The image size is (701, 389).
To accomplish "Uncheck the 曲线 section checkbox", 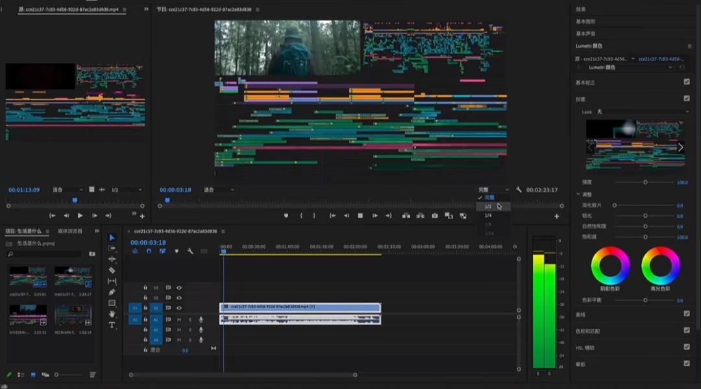I will tap(687, 314).
